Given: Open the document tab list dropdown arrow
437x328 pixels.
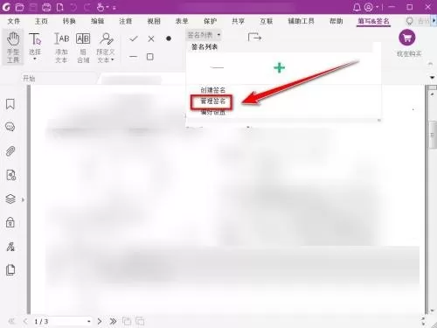Looking at the screenshot, I should tap(432, 78).
